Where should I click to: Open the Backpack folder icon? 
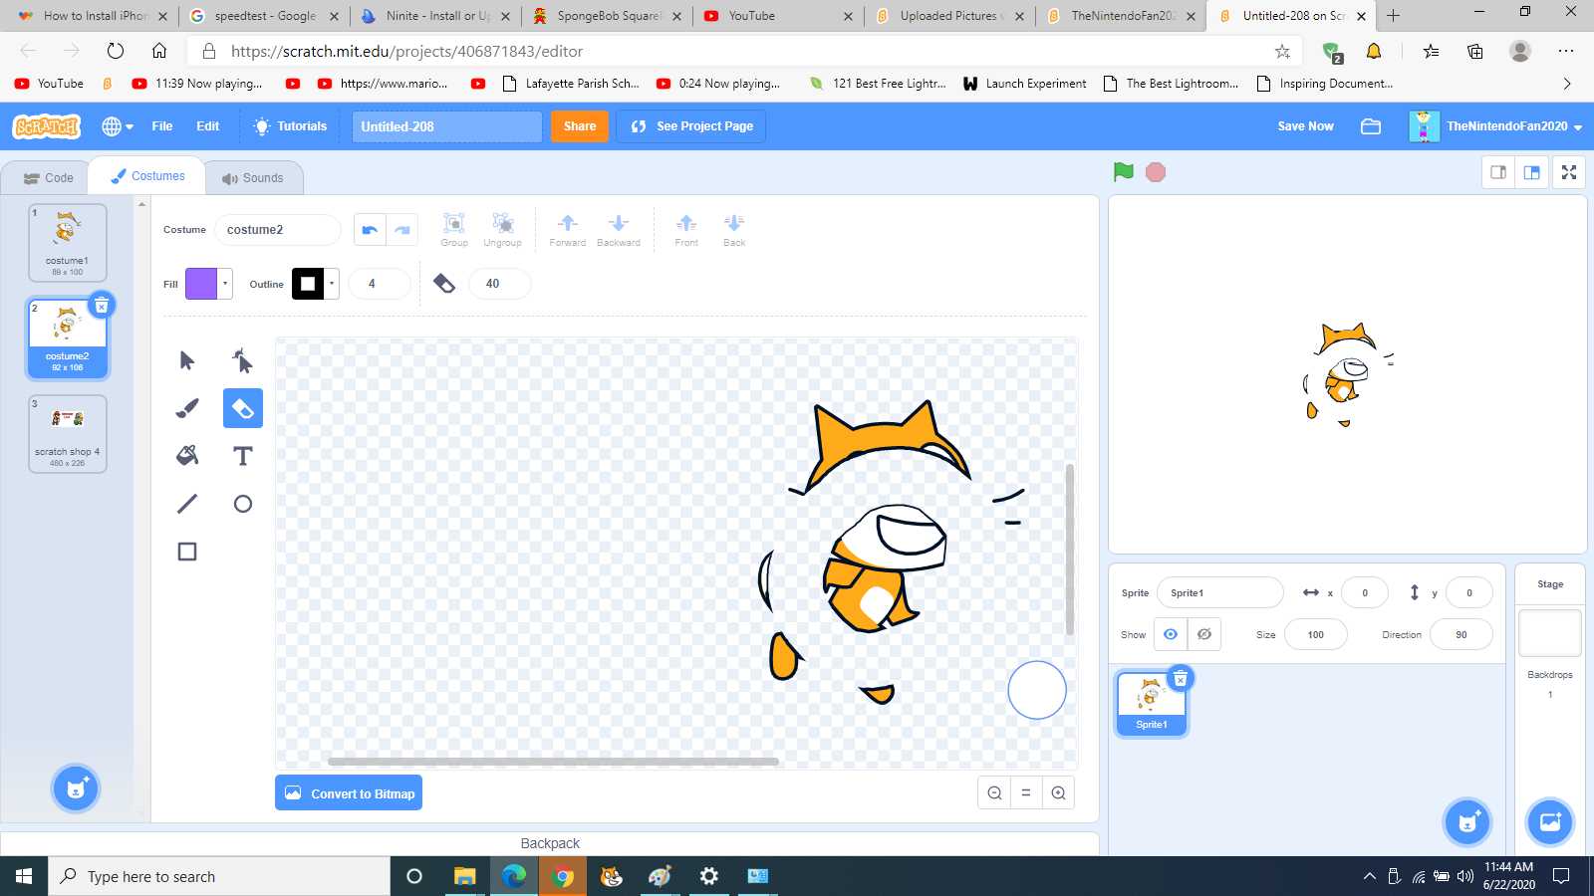(x=1371, y=126)
